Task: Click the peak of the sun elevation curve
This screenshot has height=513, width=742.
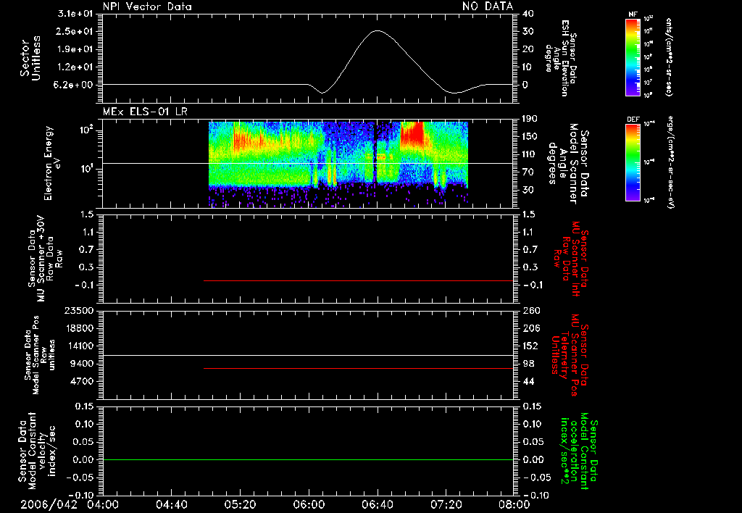Action: pos(377,30)
